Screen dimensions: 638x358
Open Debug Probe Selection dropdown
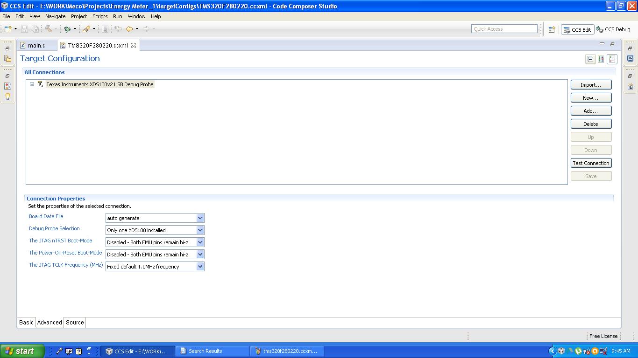(200, 230)
